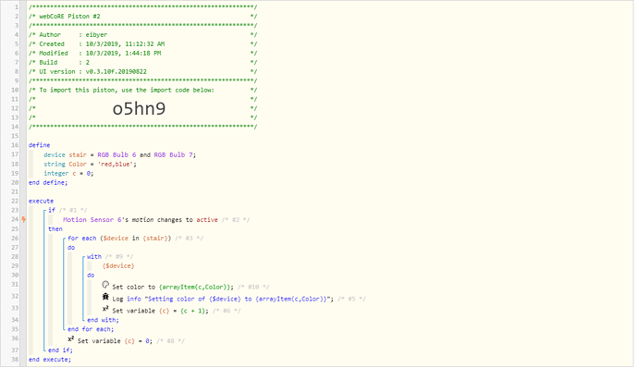Viewport: 638px width, 368px height.
Task: Click the for each loop statement
Action: tap(119, 239)
